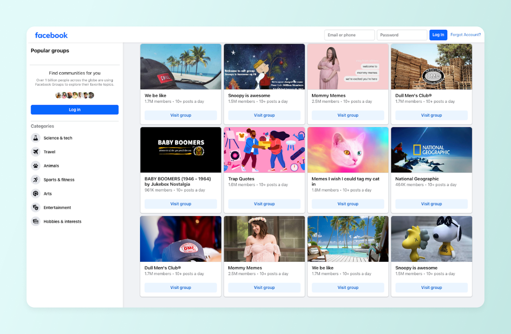Click the Travel airplane icon
This screenshot has width=511, height=334.
pyautogui.click(x=36, y=152)
